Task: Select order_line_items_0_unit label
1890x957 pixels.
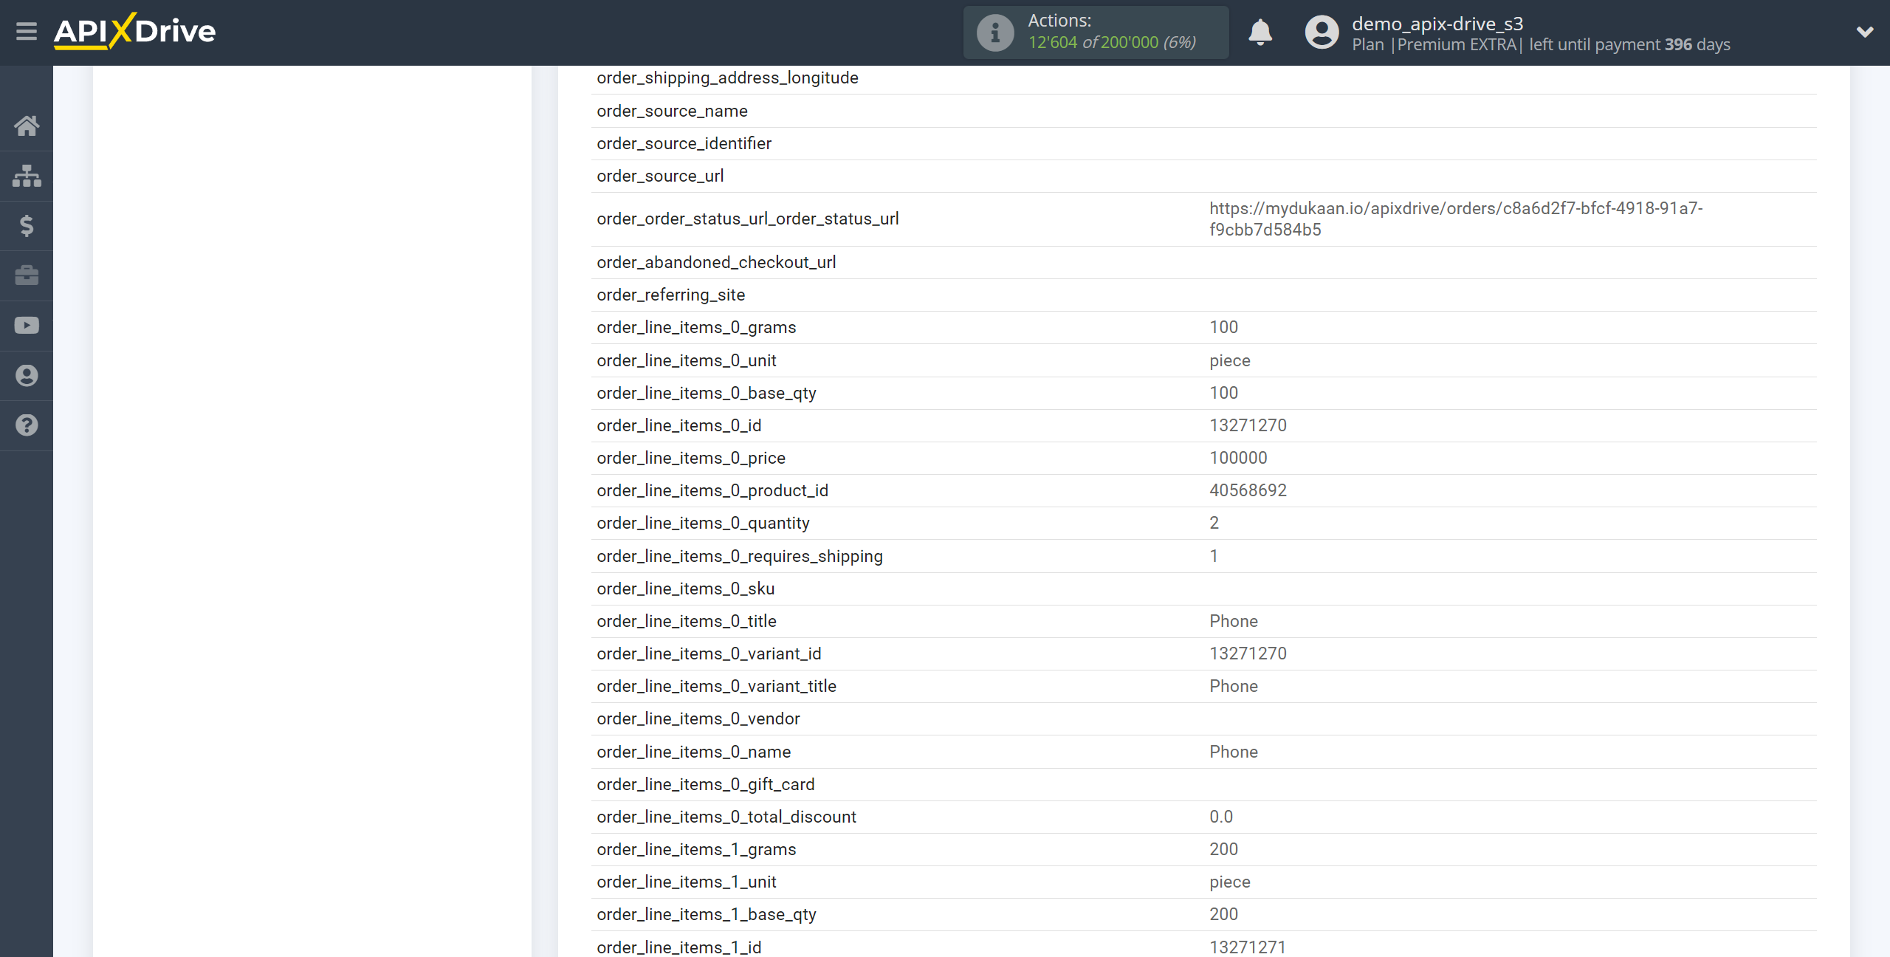Action: coord(686,360)
